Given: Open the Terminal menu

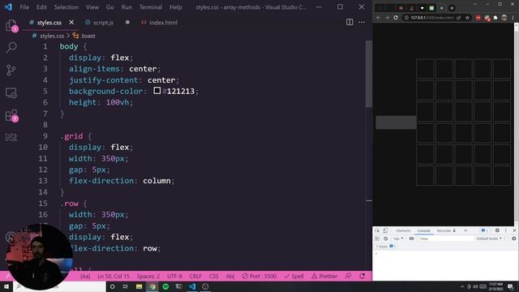Looking at the screenshot, I should pos(151,7).
